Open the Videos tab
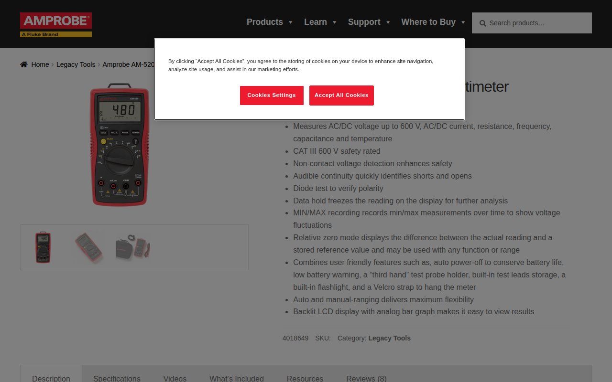Screen dimensions: 612x382 (175, 378)
